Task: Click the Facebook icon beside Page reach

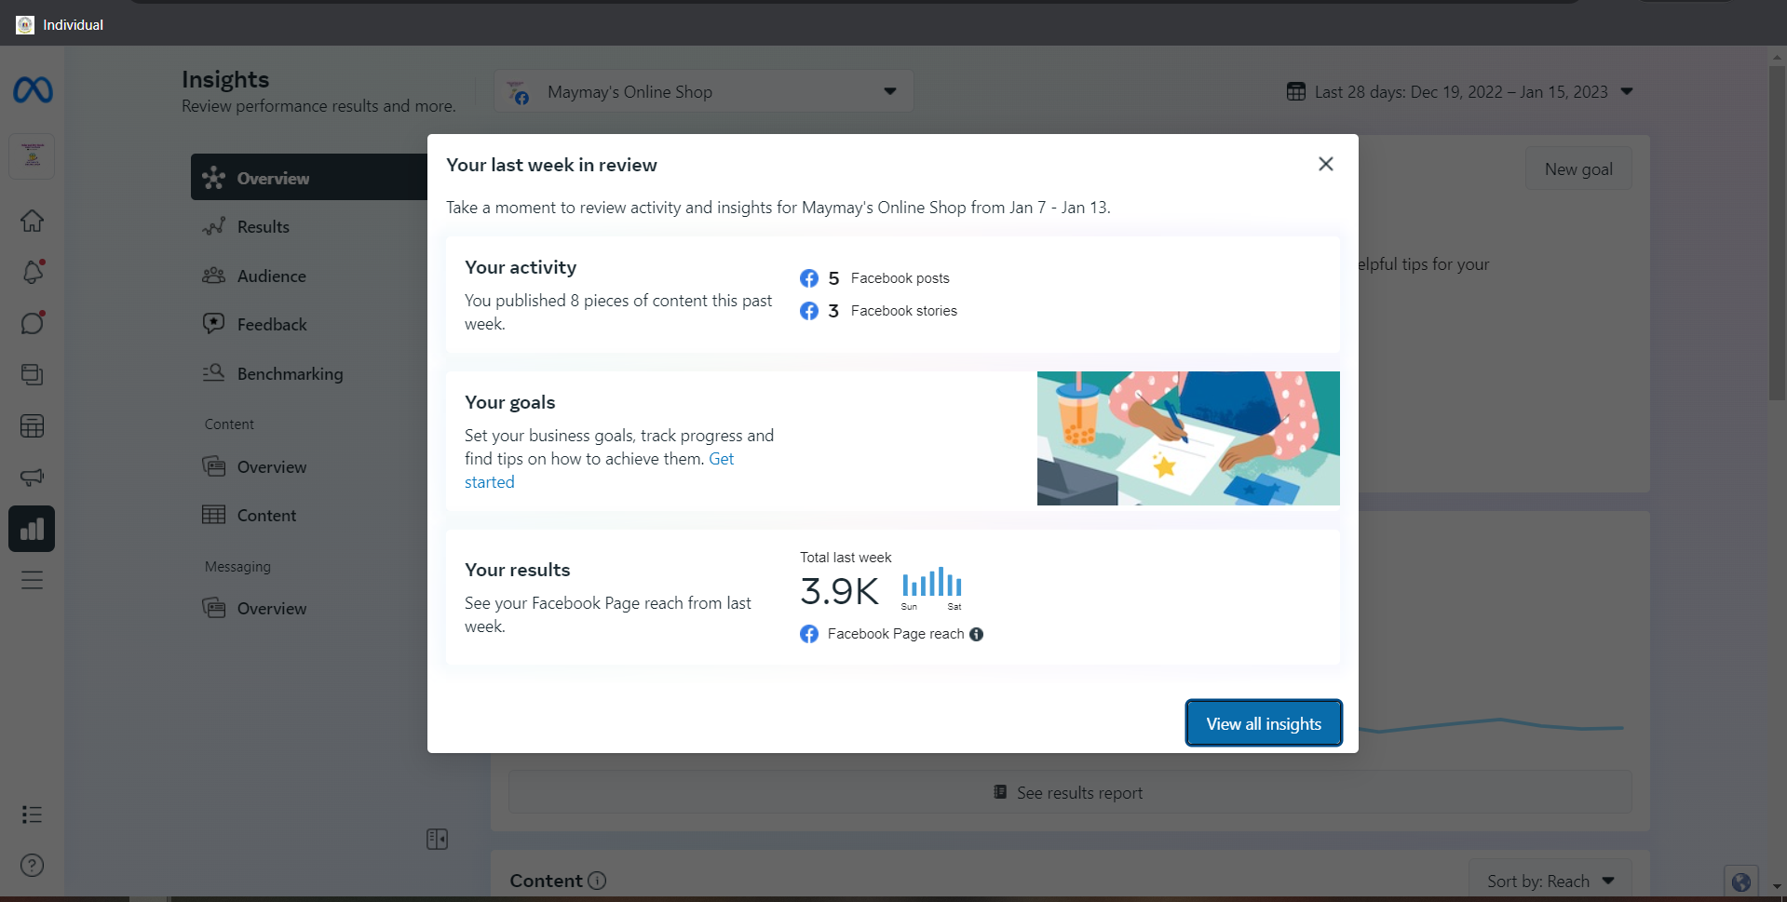Action: point(809,634)
